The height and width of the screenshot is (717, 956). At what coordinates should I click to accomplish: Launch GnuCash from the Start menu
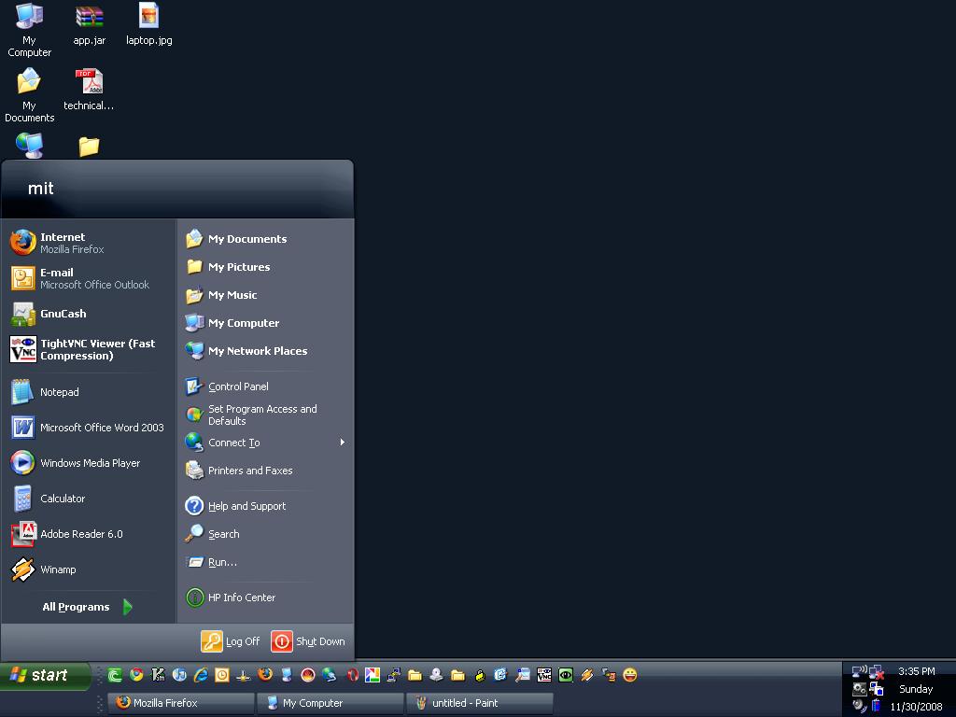point(89,314)
